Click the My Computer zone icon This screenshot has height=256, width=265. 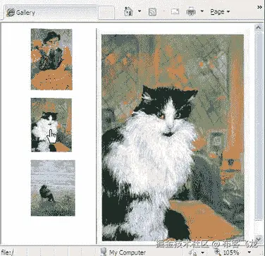(x=104, y=252)
